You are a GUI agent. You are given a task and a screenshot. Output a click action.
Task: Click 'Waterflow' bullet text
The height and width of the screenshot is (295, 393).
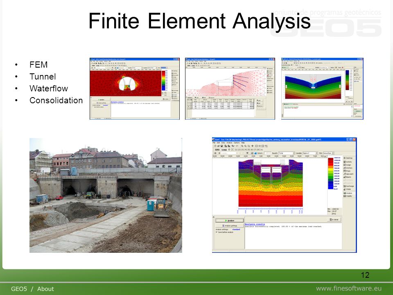[49, 88]
